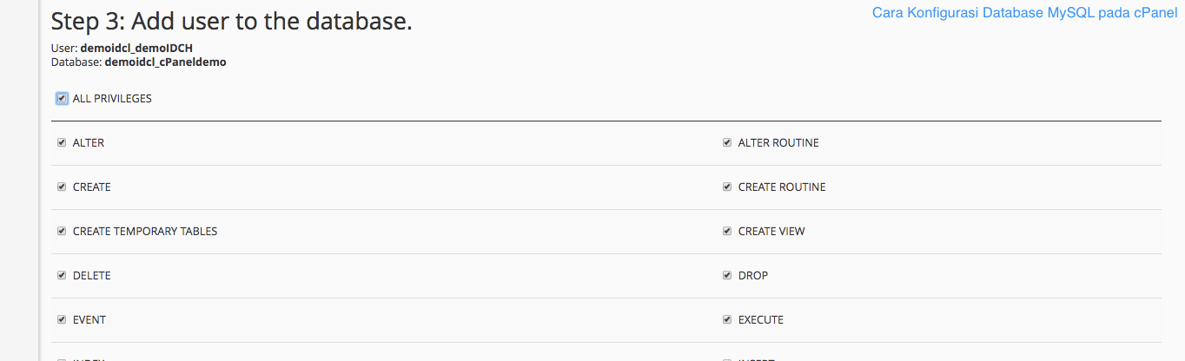Disable the CREATE ROUTINE checkbox
The height and width of the screenshot is (361, 1185).
(x=727, y=187)
